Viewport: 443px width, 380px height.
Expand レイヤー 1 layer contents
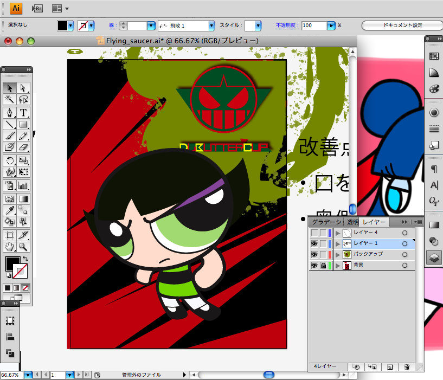click(x=338, y=243)
